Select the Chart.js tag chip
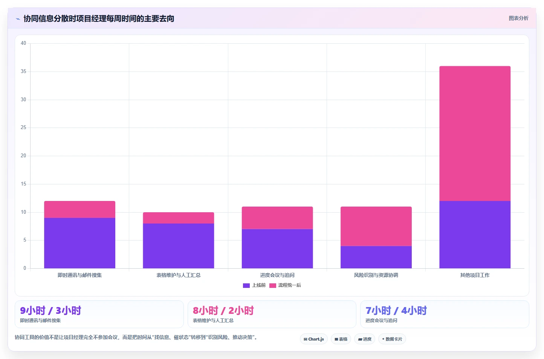This screenshot has height=359, width=544. [x=314, y=339]
